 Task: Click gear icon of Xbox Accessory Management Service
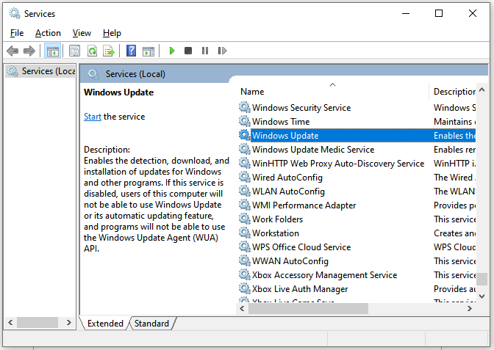click(x=244, y=274)
